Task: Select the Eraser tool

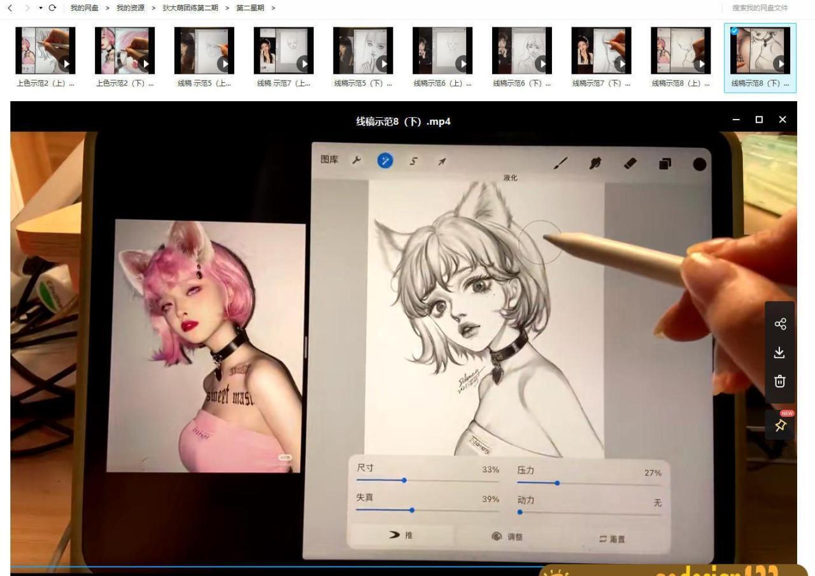Action: point(628,163)
